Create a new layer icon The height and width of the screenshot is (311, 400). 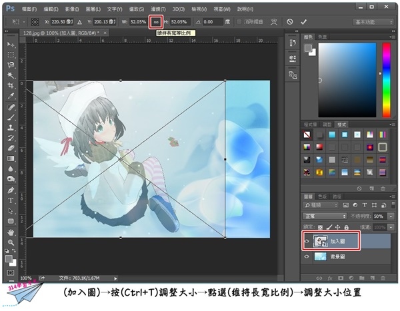tap(373, 278)
